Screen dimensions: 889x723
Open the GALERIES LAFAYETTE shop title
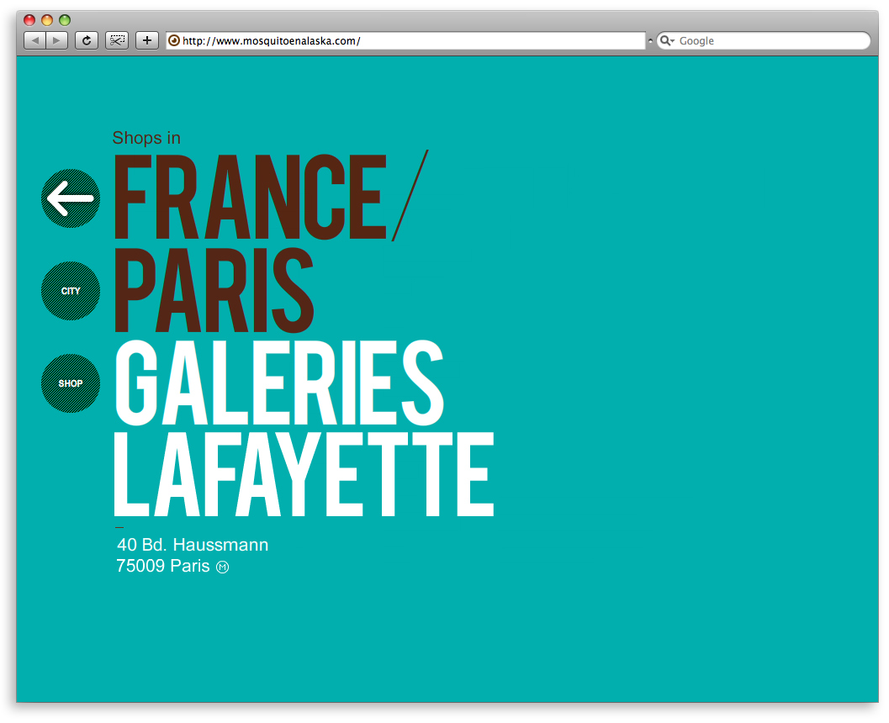point(303,429)
